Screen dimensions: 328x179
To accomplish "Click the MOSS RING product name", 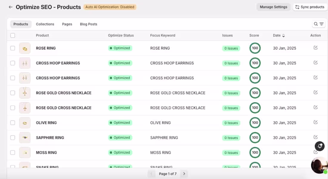I will pyautogui.click(x=46, y=152).
